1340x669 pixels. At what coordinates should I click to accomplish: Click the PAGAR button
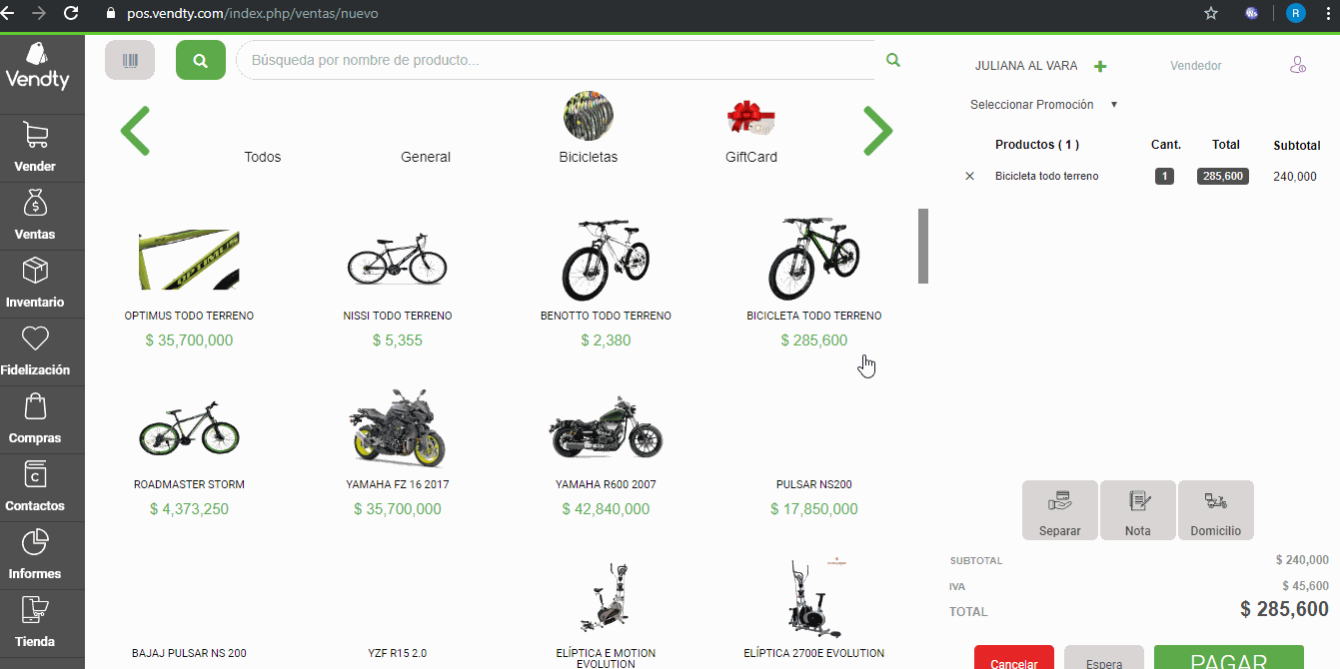pyautogui.click(x=1229, y=657)
